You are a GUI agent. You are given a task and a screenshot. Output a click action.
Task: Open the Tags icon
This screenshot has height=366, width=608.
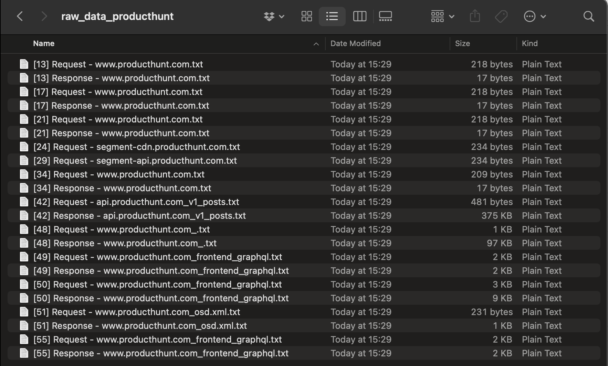501,16
